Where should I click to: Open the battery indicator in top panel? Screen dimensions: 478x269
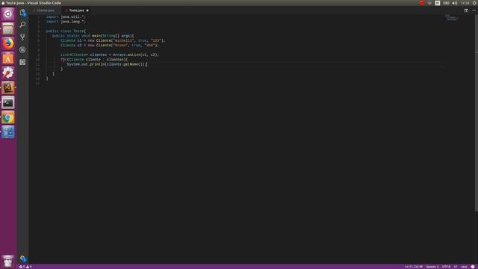tap(446, 3)
